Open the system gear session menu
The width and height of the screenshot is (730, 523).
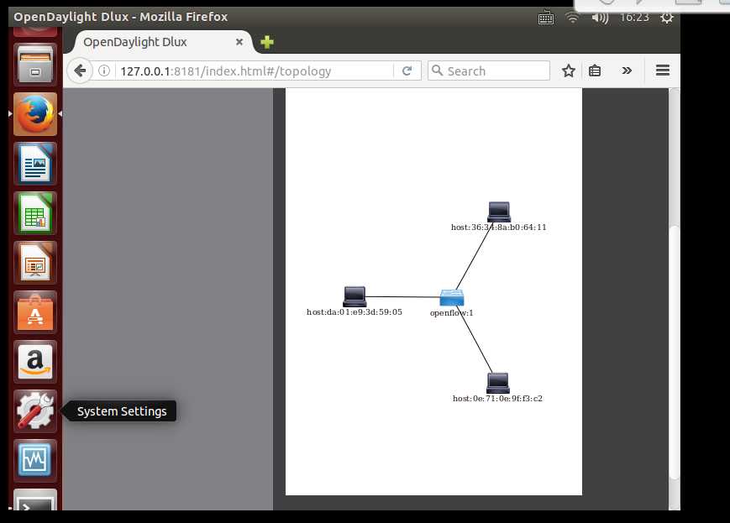point(667,18)
